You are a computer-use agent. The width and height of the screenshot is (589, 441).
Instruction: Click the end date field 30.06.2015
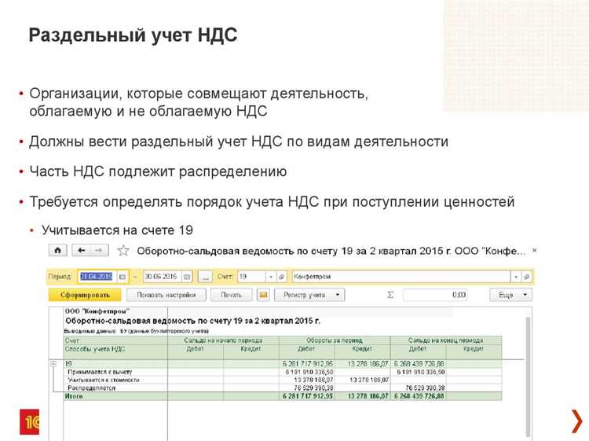[162, 277]
